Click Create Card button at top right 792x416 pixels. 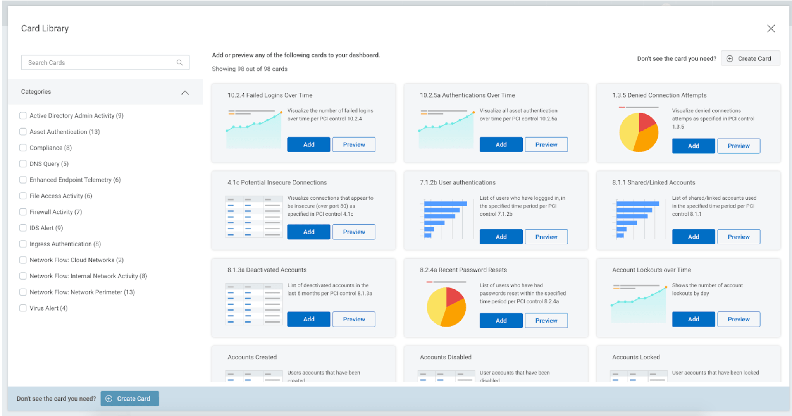[x=750, y=58]
